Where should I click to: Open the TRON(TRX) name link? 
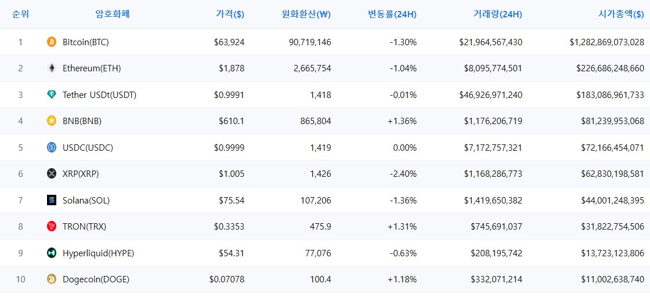[85, 227]
